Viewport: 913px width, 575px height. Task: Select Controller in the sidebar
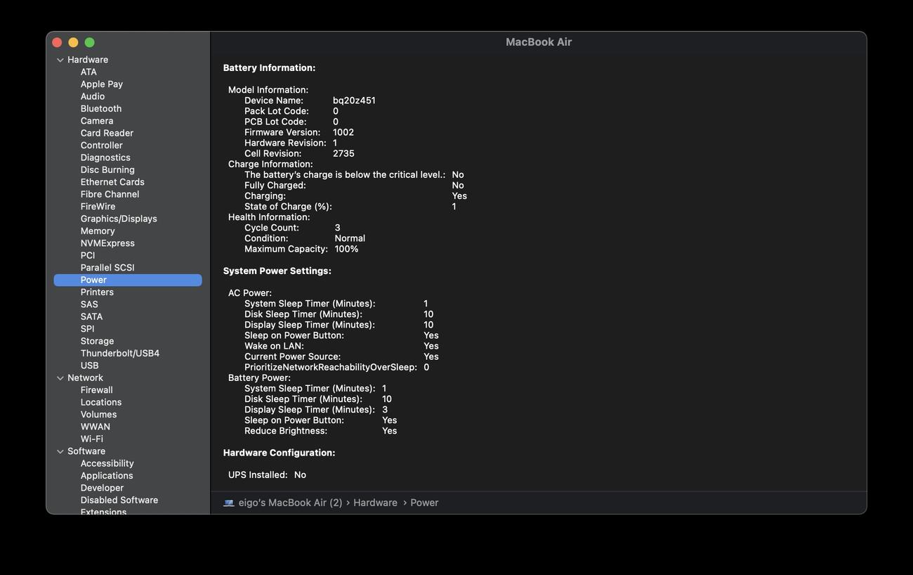[x=102, y=146]
